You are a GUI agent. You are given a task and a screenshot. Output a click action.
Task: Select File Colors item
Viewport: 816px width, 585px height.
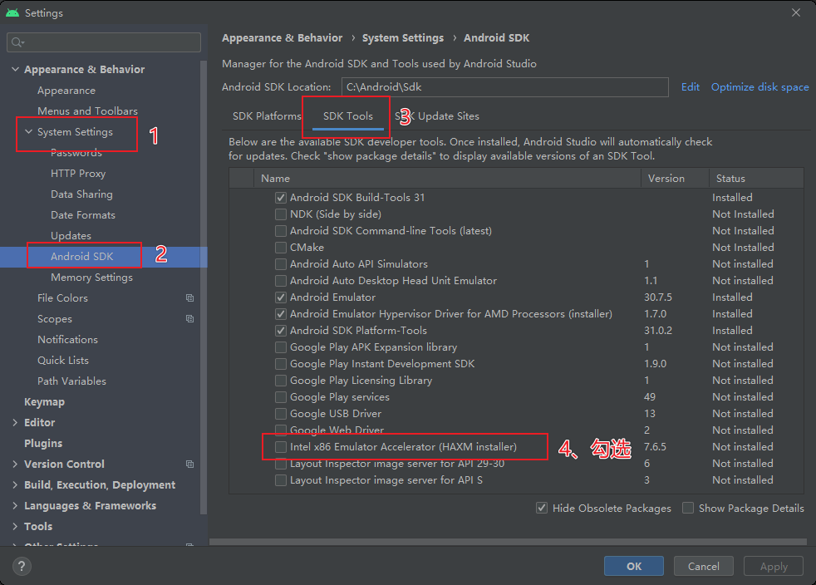[x=62, y=297]
